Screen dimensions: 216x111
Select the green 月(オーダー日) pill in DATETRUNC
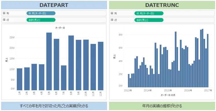pyautogui.click(x=149, y=13)
